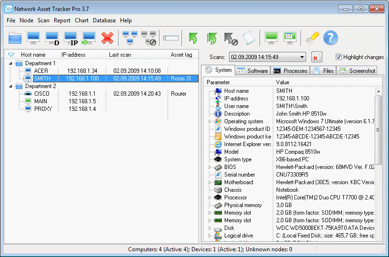Click the red X delete node icon
Screen dimensions: 389x257
[x=107, y=38]
